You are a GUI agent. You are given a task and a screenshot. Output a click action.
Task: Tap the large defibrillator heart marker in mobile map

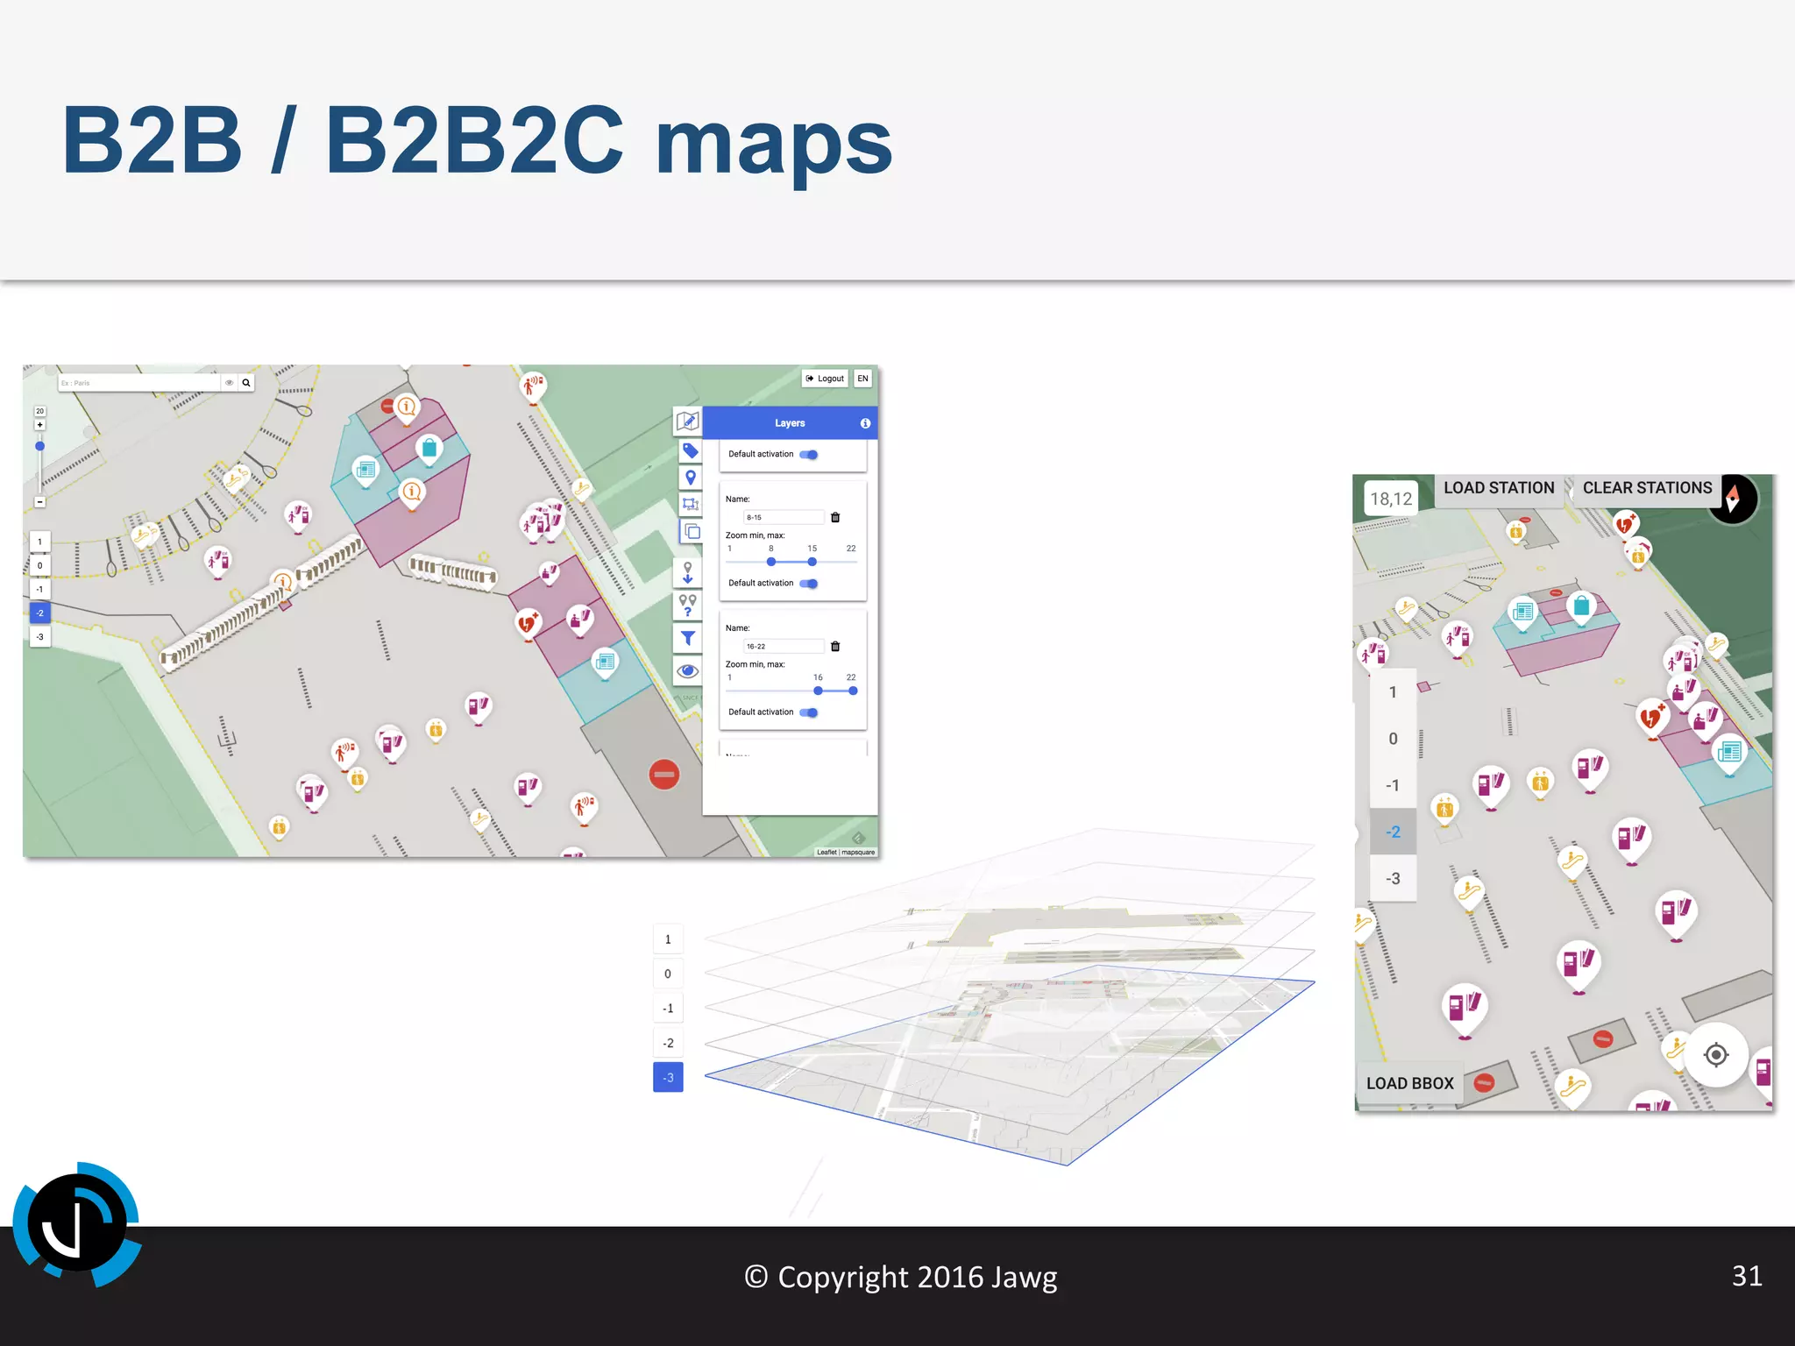(x=1652, y=719)
